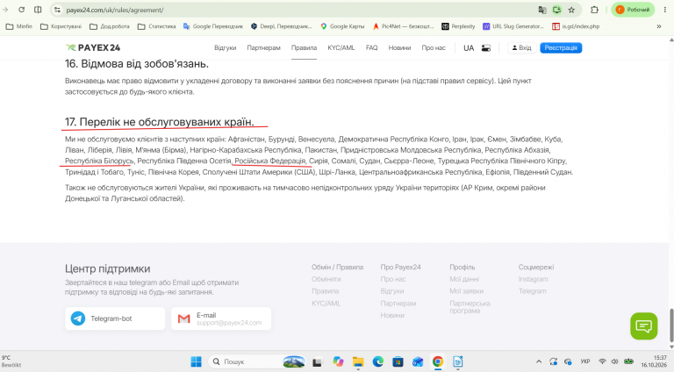Open is.gd/index.php bookmark
The height and width of the screenshot is (372, 674).
pos(576,26)
